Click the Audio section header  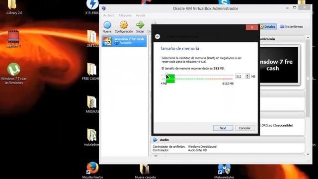click(228, 140)
